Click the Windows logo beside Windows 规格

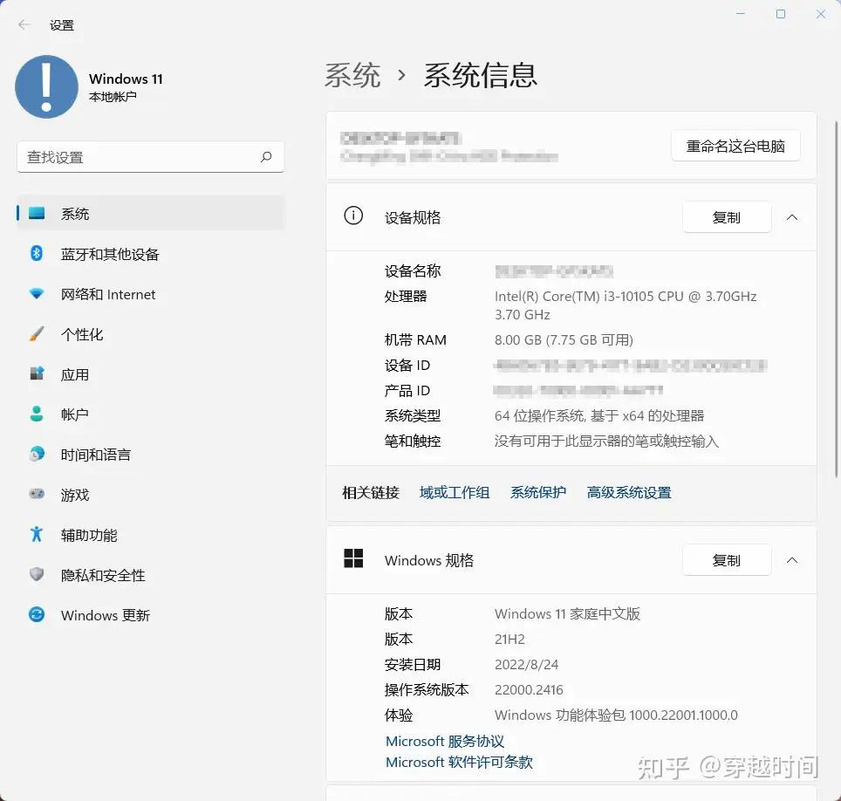point(353,558)
